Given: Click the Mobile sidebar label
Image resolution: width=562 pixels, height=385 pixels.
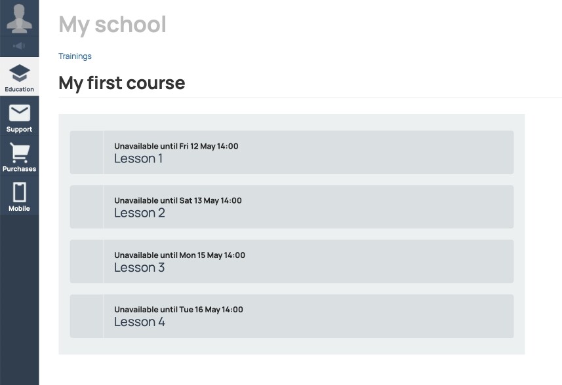Looking at the screenshot, I should [20, 208].
